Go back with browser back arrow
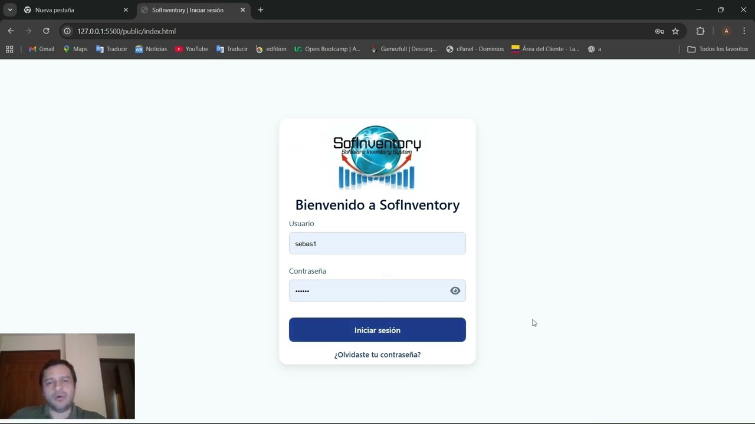The image size is (755, 424). pos(11,31)
